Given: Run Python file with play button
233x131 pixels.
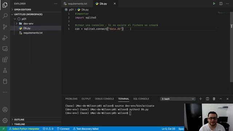Looking at the screenshot, I should point(214,4).
